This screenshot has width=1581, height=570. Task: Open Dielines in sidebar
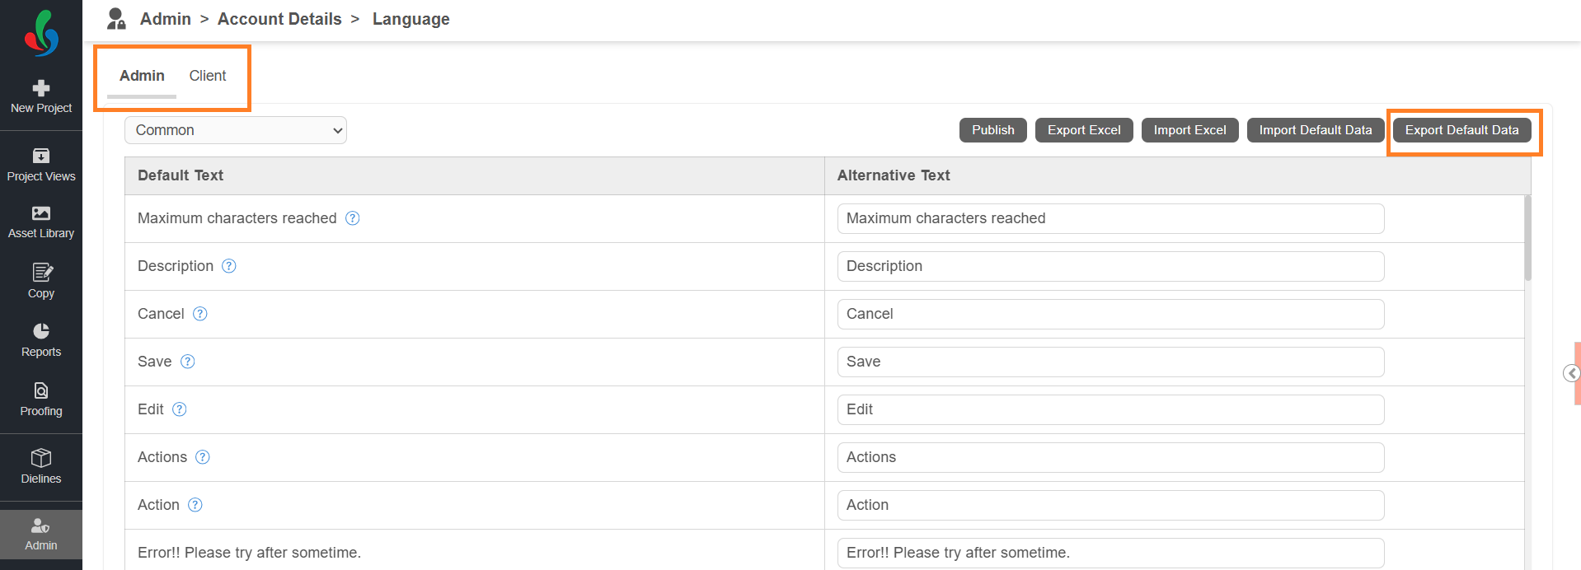coord(41,466)
